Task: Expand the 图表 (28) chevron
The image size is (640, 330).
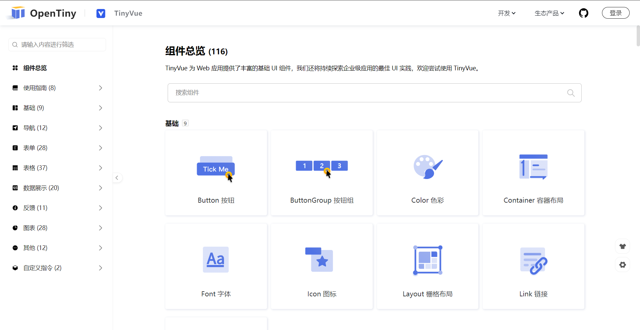Action: pyautogui.click(x=100, y=228)
